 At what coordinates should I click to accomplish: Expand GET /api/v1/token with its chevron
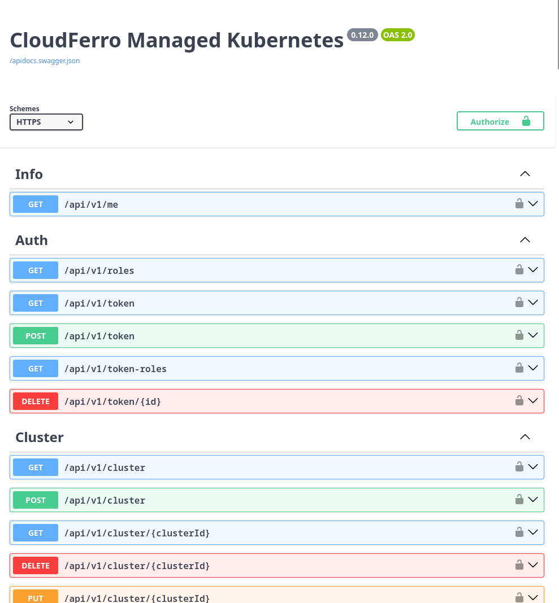533,303
